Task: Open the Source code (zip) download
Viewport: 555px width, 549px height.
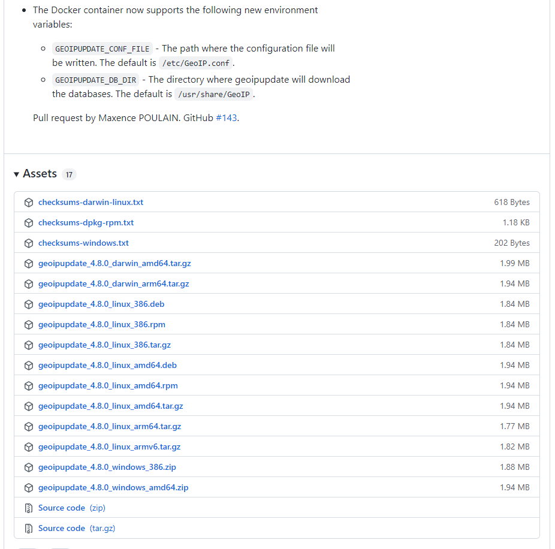Action: 62,508
